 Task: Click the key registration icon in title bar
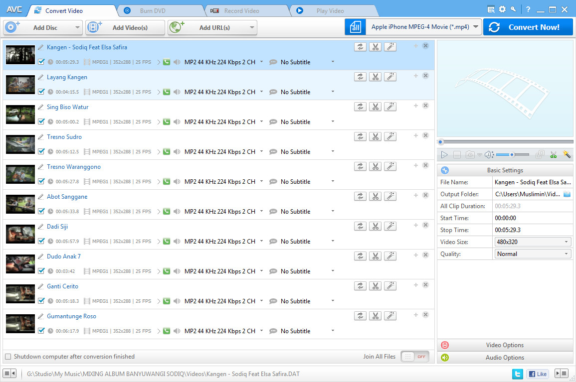513,9
